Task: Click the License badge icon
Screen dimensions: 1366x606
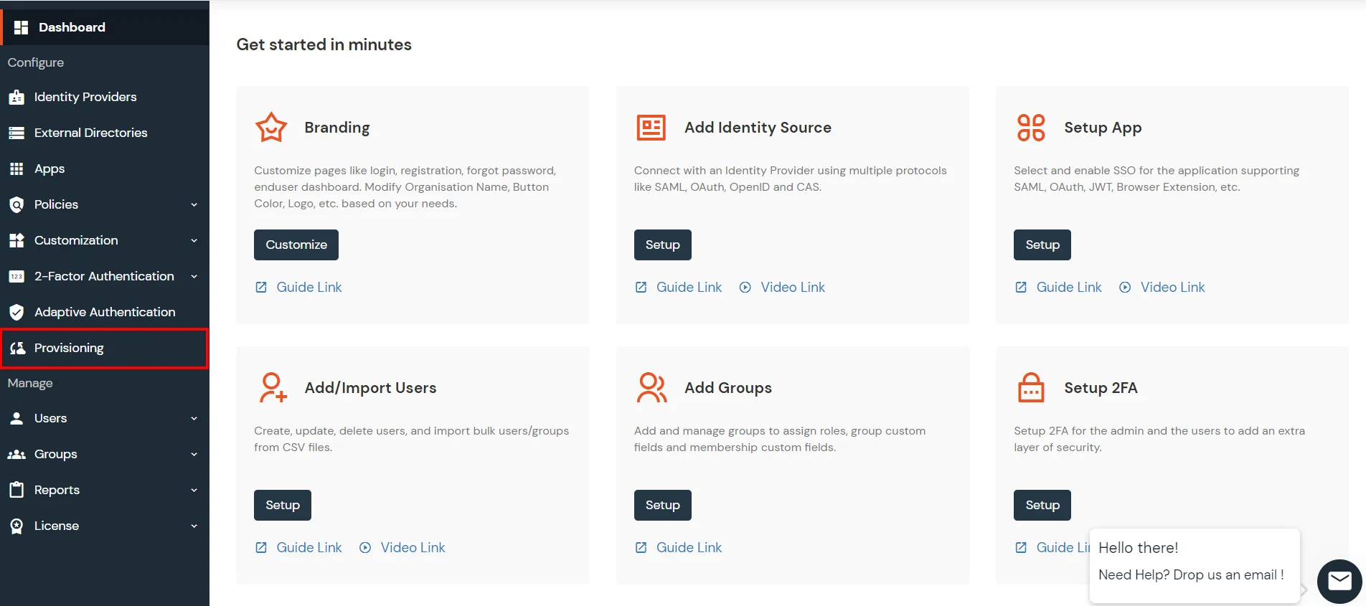Action: pos(17,526)
